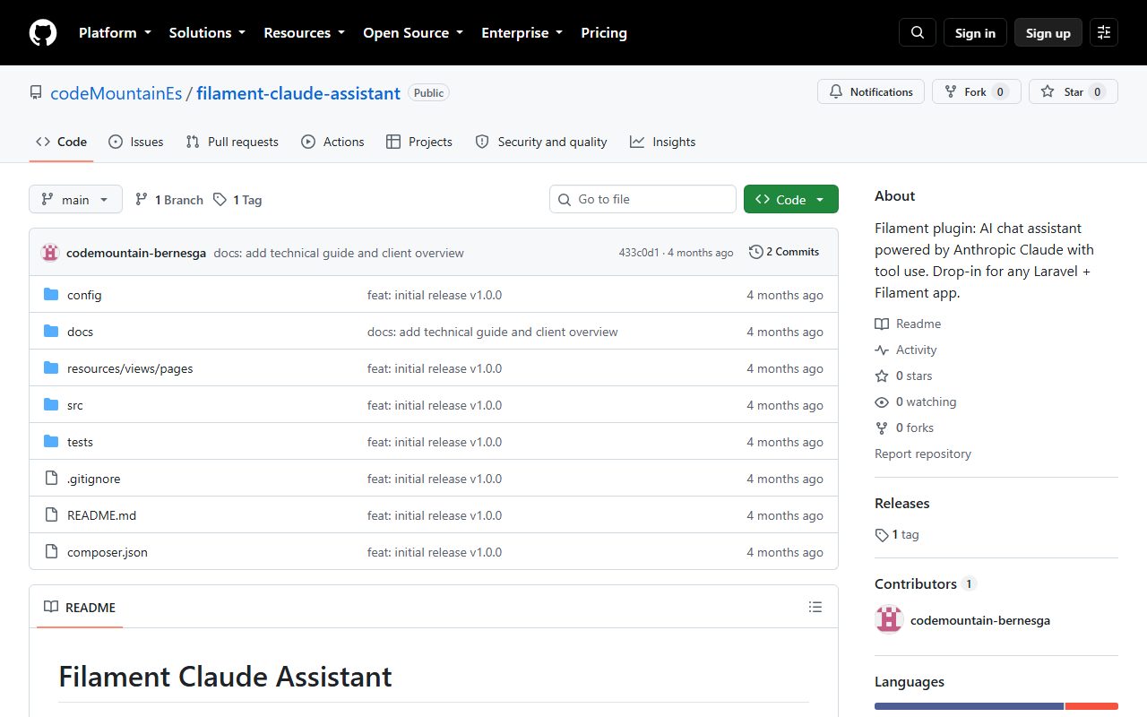The height and width of the screenshot is (717, 1147).
Task: Open the Contributors heading link
Action: pyautogui.click(x=925, y=583)
